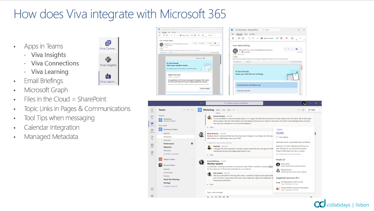This screenshot has height=211, width=374.
Task: Open the Meet button dropdown arrow
Action: pos(319,110)
